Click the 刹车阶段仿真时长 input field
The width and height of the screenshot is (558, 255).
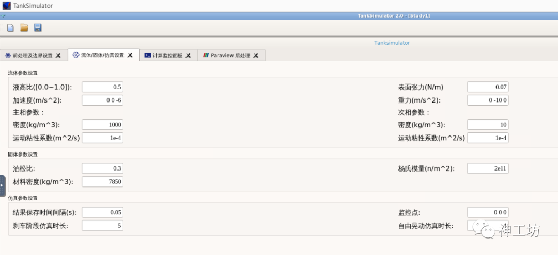click(x=102, y=226)
